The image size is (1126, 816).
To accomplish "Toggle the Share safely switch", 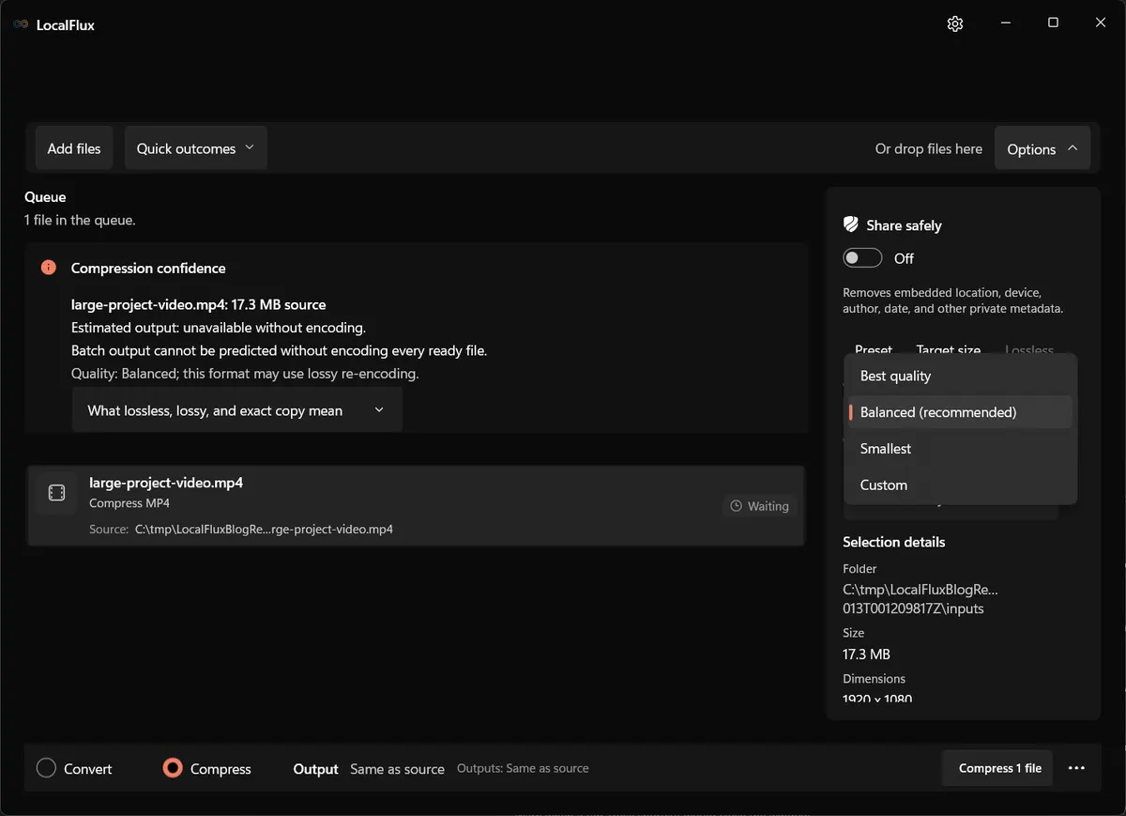I will (862, 258).
